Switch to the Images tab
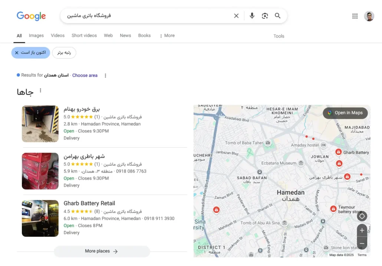This screenshot has height=266, width=382. point(36,36)
